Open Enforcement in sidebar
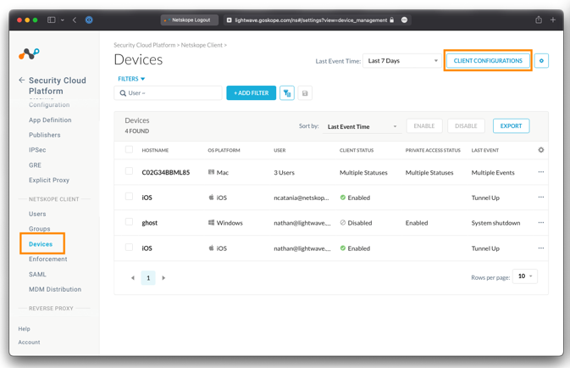This screenshot has width=570, height=368. 48,259
